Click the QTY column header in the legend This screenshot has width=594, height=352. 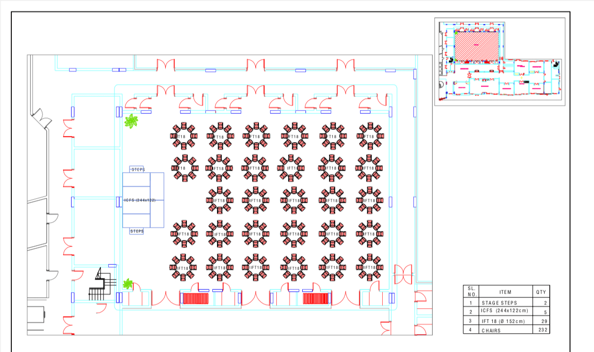pos(541,292)
